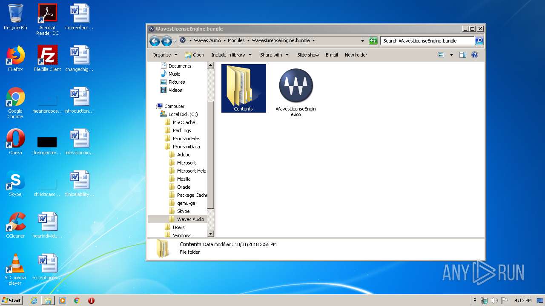
Task: Select Program Files in folder tree
Action: click(x=186, y=139)
